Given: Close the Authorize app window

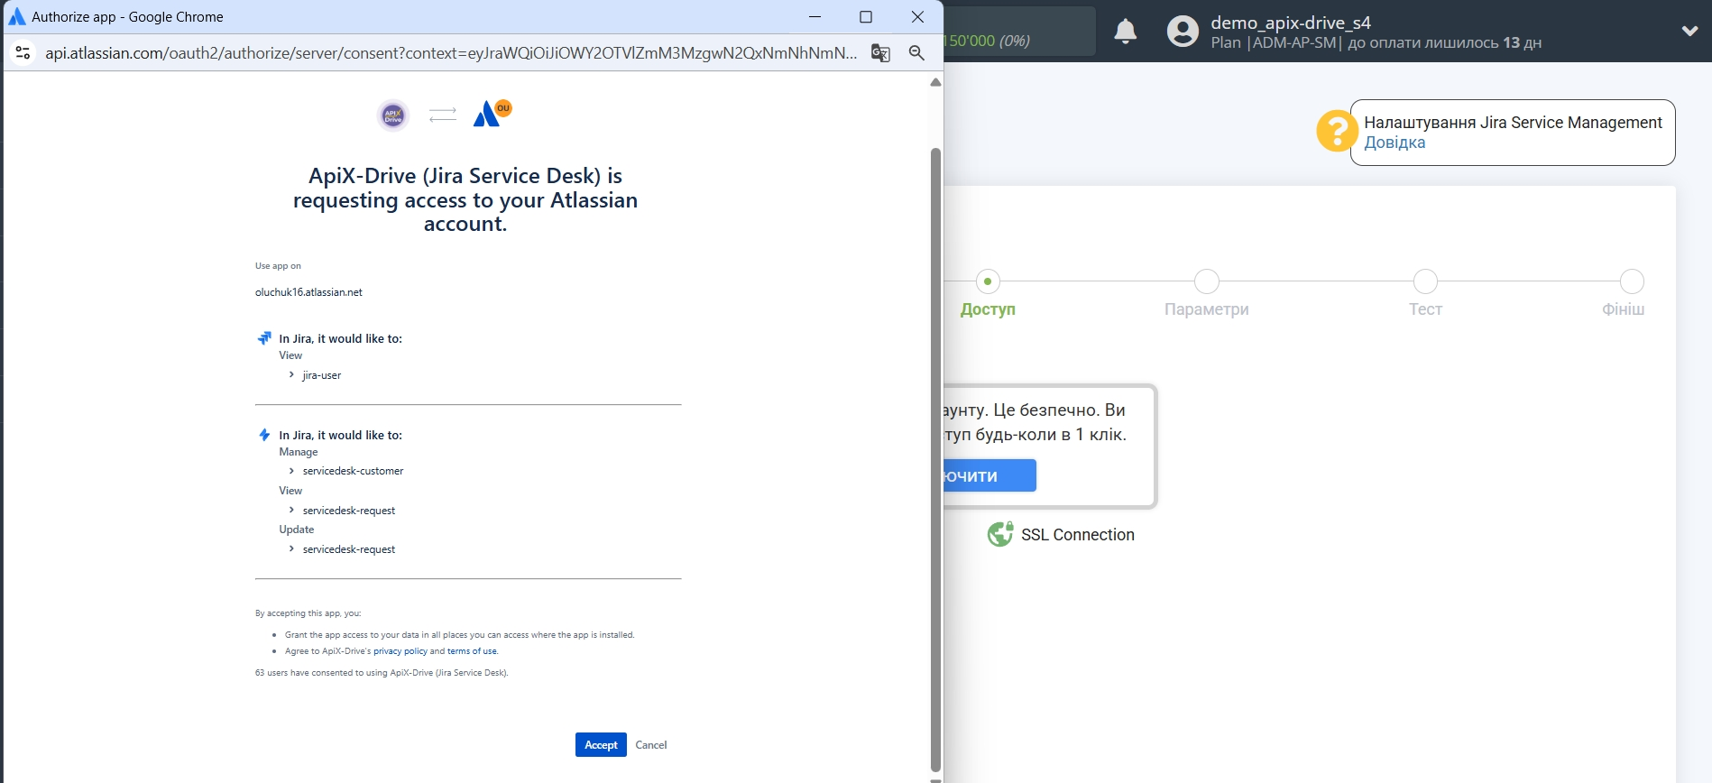Looking at the screenshot, I should (x=917, y=16).
